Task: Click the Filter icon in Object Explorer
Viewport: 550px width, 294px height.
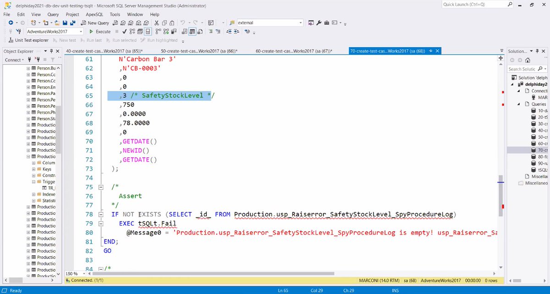Action: (53, 60)
